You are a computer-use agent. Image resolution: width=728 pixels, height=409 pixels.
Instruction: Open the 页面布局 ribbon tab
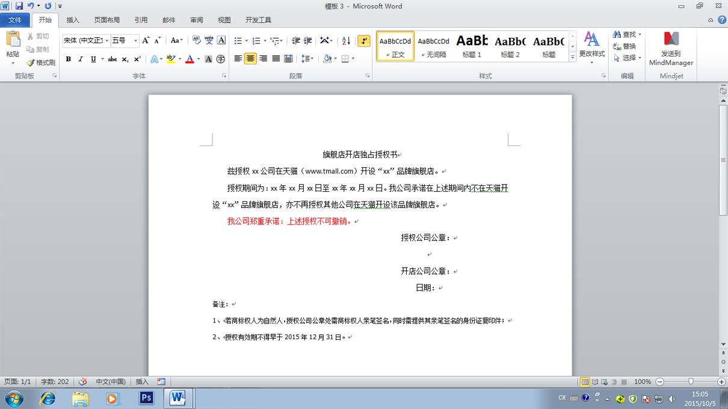tap(107, 20)
